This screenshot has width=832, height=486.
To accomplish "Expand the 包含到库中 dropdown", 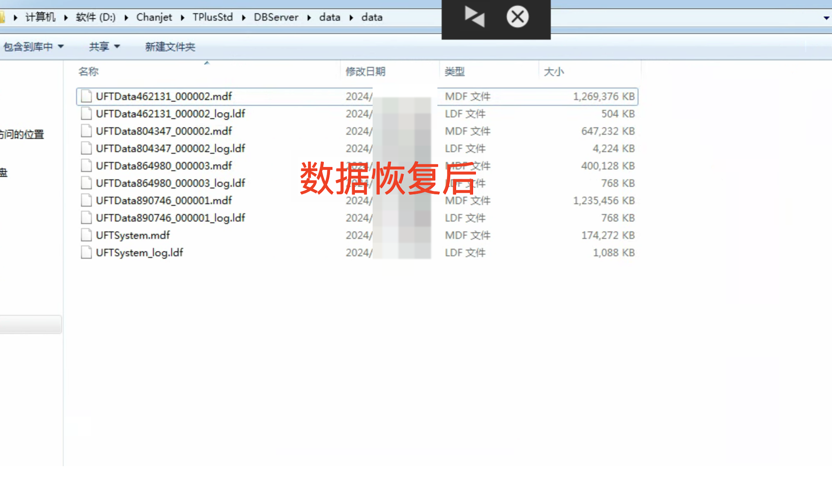I will (34, 47).
